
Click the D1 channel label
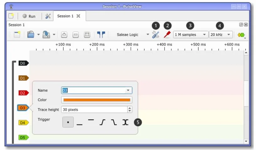pyautogui.click(x=23, y=78)
